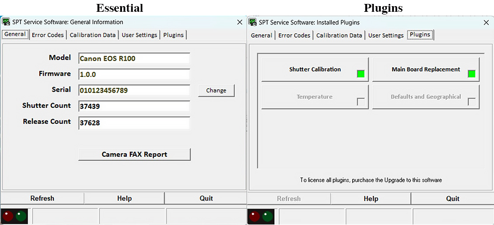Click the Defaults and Geographical indicator box
Image resolution: width=494 pixels, height=225 pixels.
[472, 102]
